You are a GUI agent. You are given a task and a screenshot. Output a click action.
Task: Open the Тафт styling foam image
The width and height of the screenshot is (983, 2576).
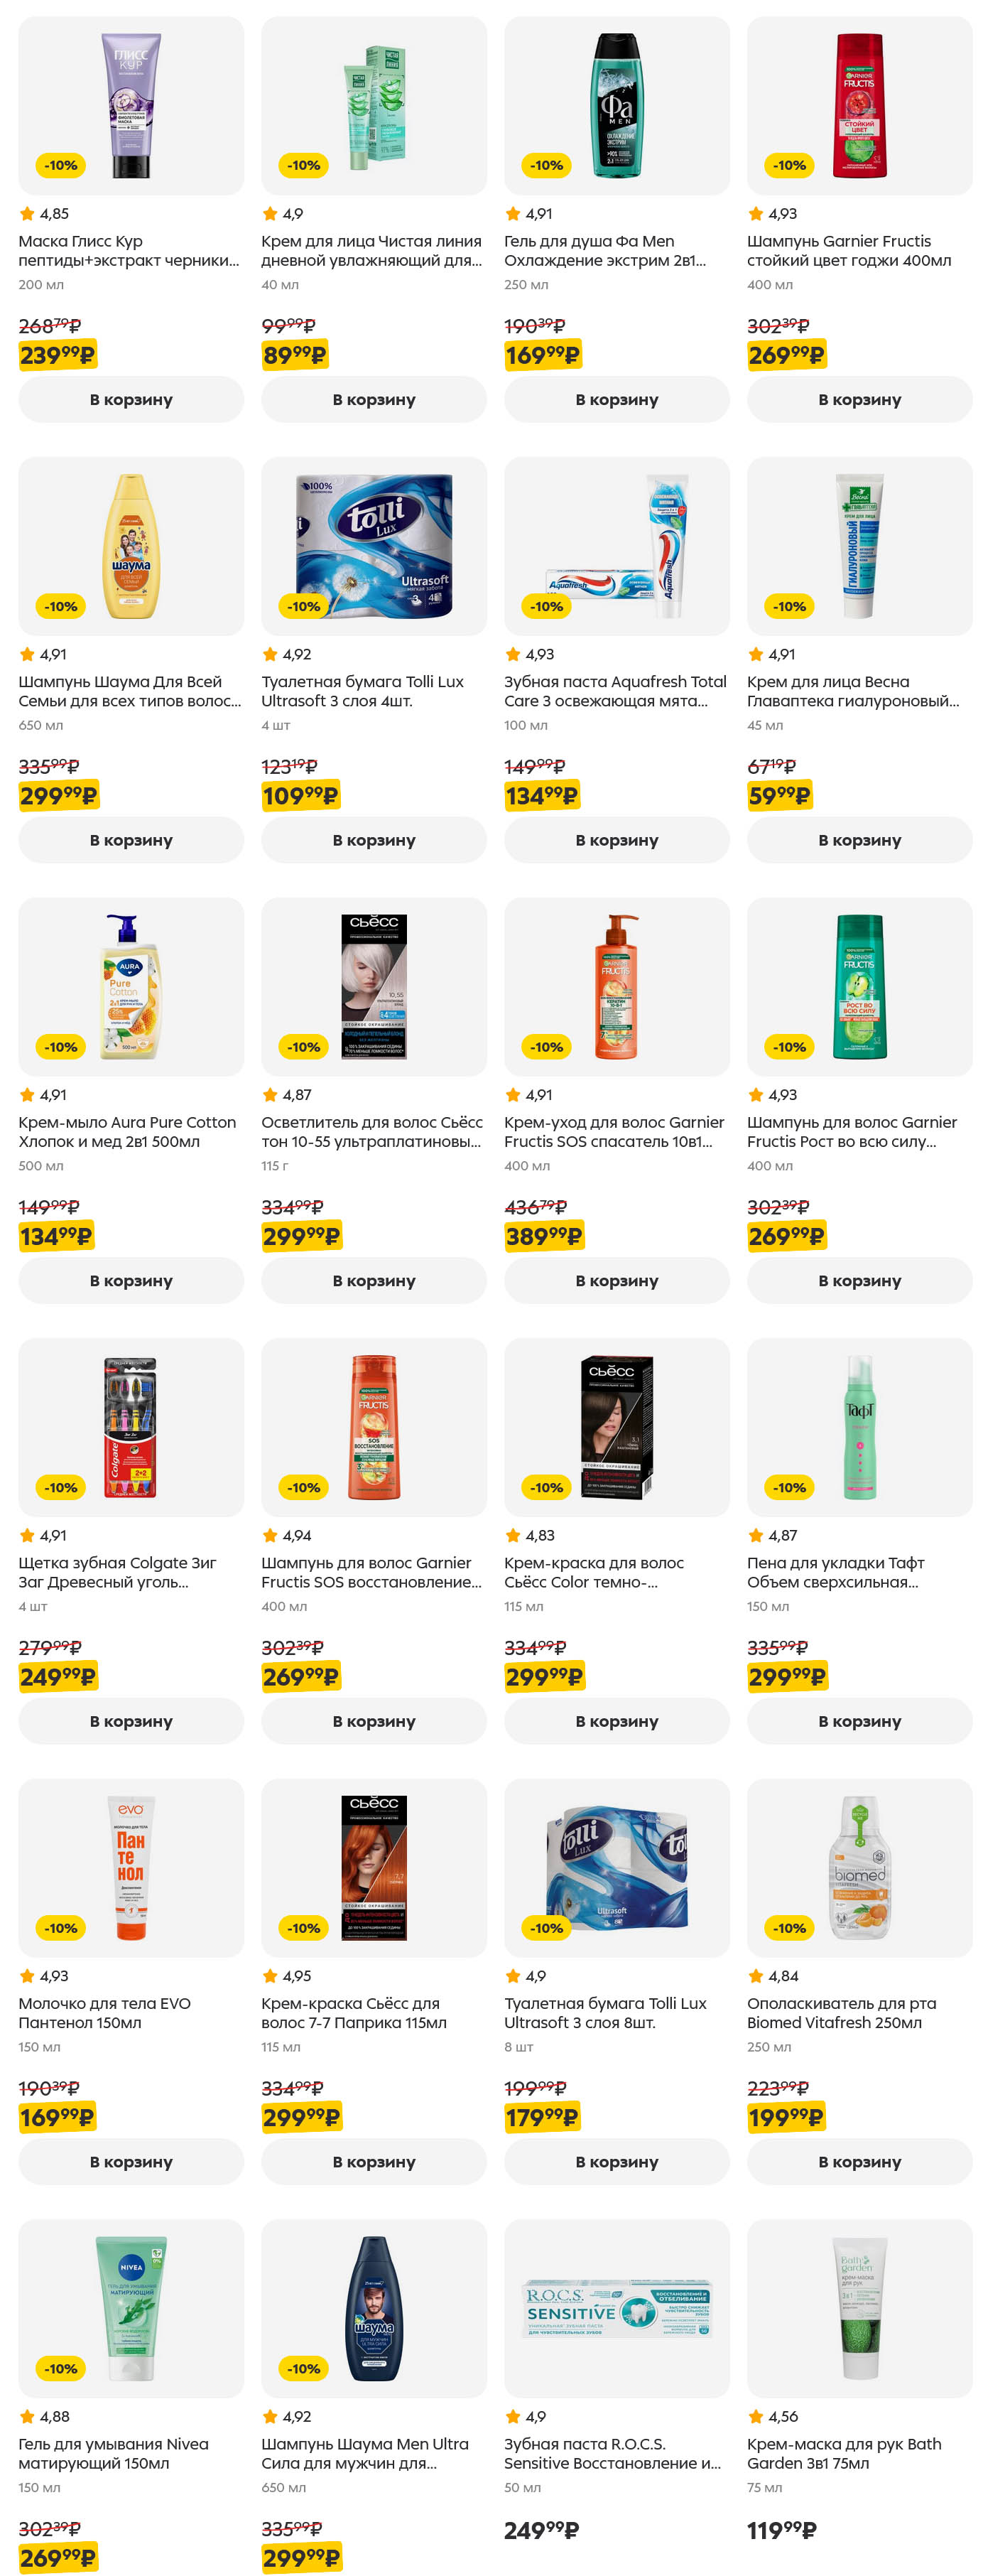click(x=859, y=1427)
